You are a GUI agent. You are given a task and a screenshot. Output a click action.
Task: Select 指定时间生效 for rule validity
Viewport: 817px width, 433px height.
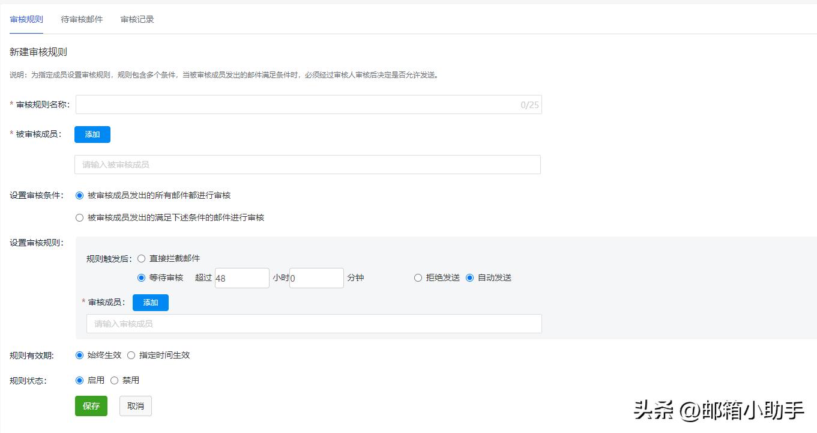click(131, 355)
